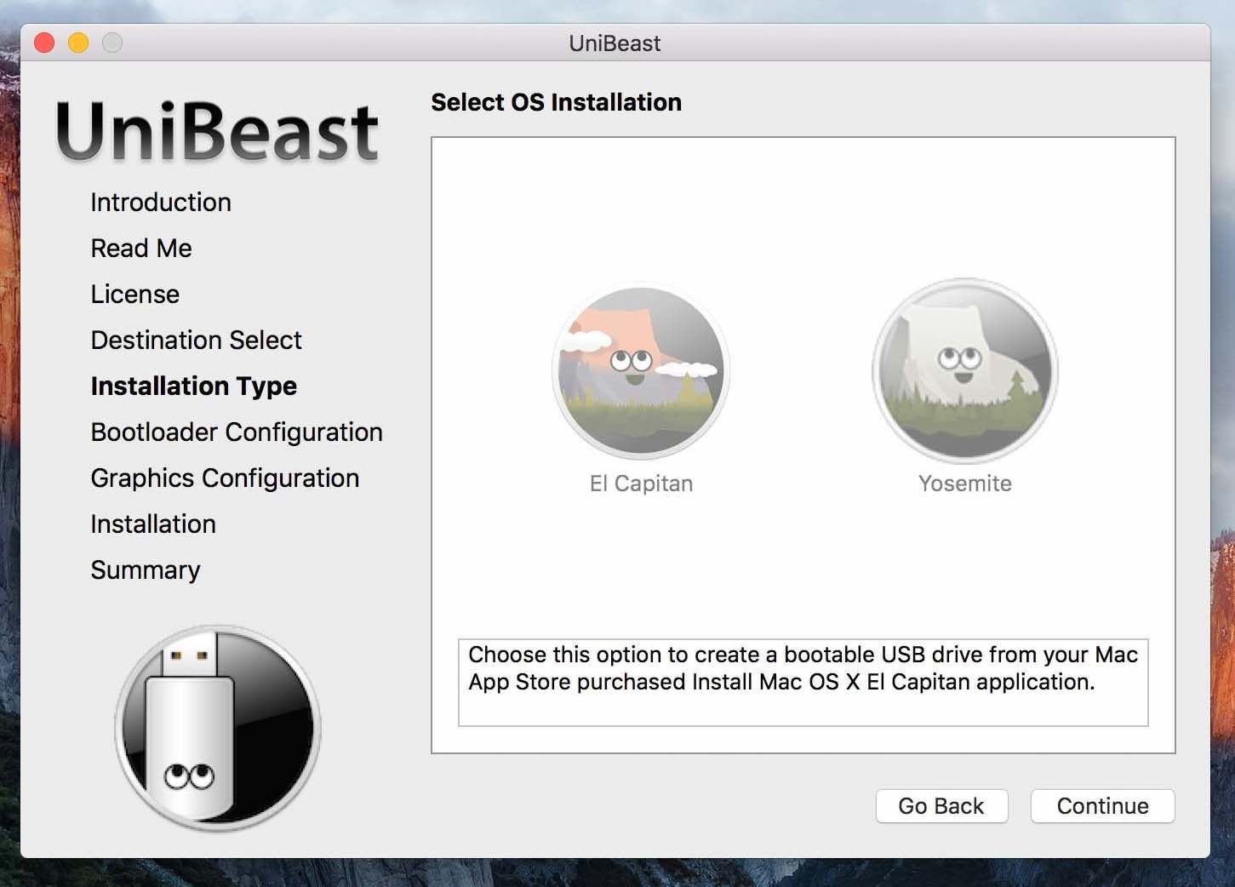Click the option description text box
This screenshot has width=1235, height=887.
tap(803, 683)
